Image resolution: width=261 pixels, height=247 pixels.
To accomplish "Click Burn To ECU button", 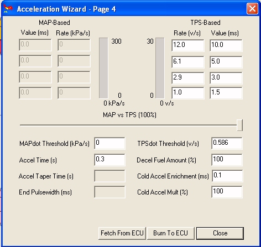I will click(170, 233).
